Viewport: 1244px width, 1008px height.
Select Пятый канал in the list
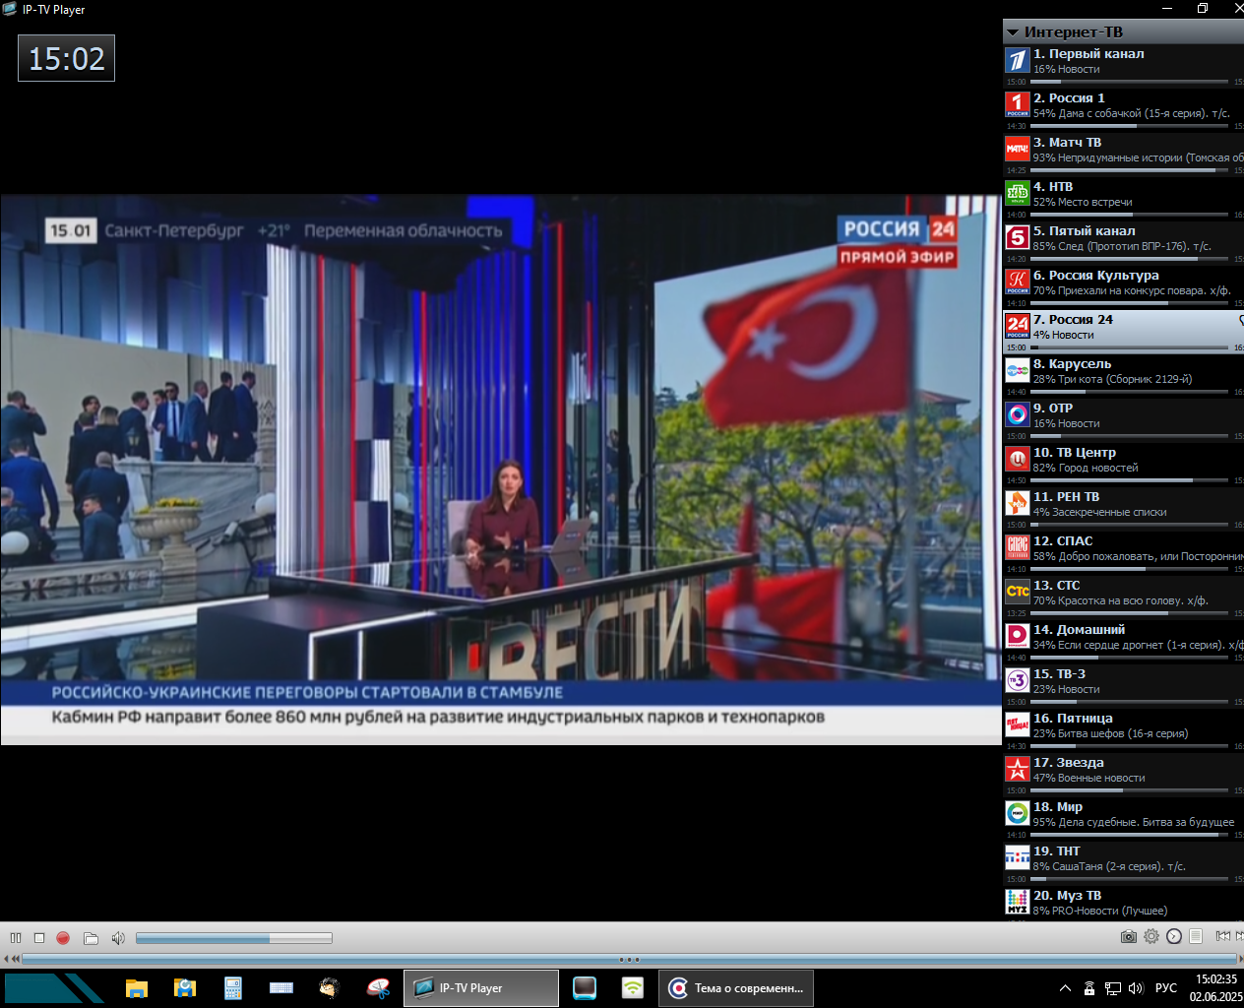point(1123,242)
